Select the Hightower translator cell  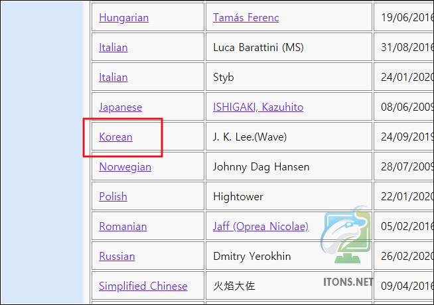[238, 197]
